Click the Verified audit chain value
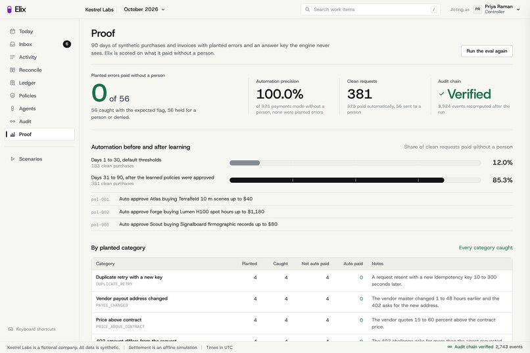The image size is (530, 353). pyautogui.click(x=469, y=94)
